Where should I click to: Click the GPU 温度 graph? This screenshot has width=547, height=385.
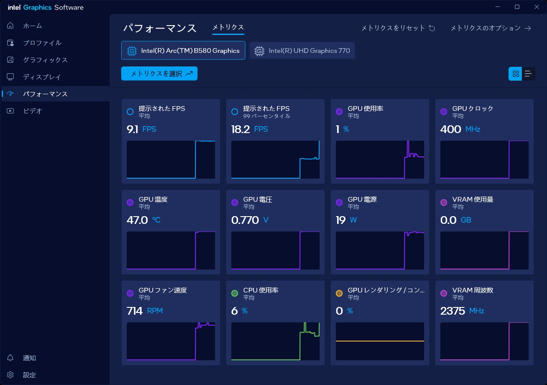coord(171,250)
